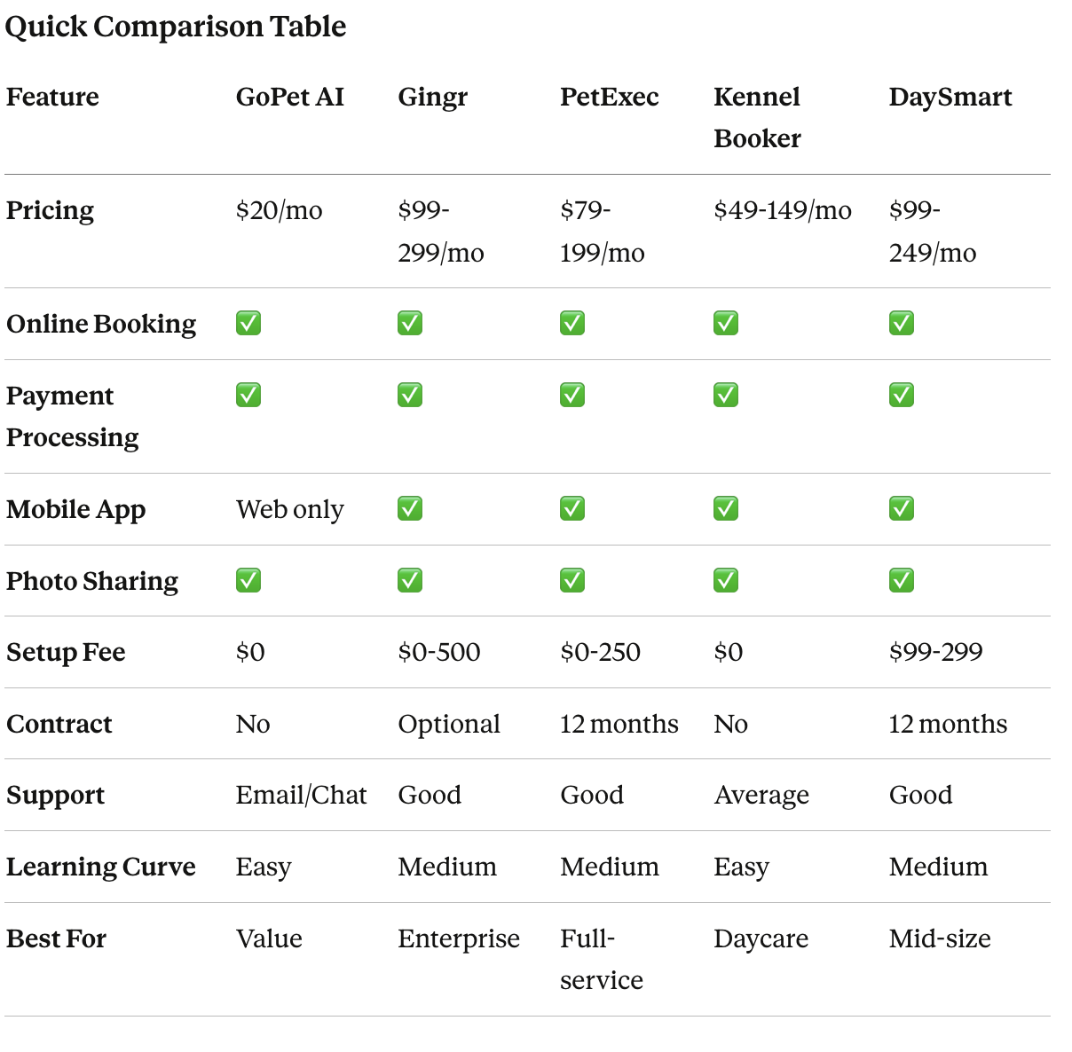Click the Kennel Booker column header
Image resolution: width=1072 pixels, height=1052 pixels.
(x=757, y=117)
